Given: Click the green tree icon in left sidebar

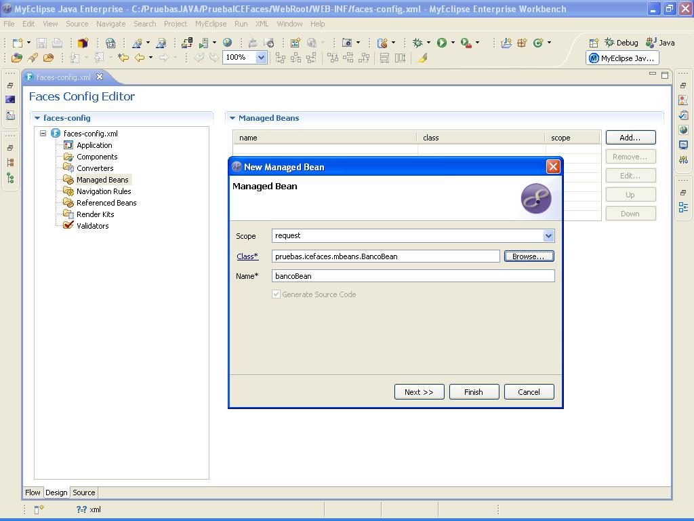Looking at the screenshot, I should (10, 178).
